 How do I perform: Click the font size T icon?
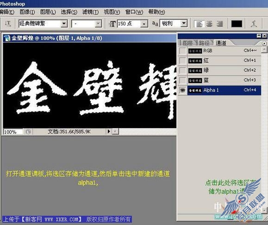tap(112, 24)
